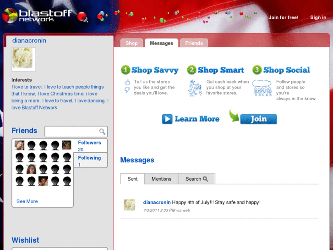Viewport: 333px width, 250px height.
Task: Open follower photo in third row
Action: (31, 169)
